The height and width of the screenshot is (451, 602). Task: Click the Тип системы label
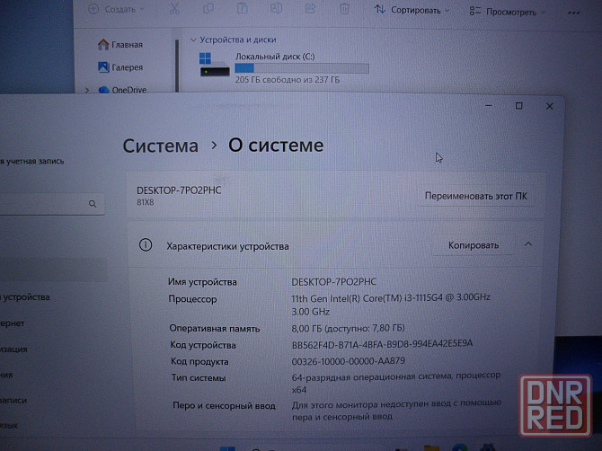[x=199, y=378]
